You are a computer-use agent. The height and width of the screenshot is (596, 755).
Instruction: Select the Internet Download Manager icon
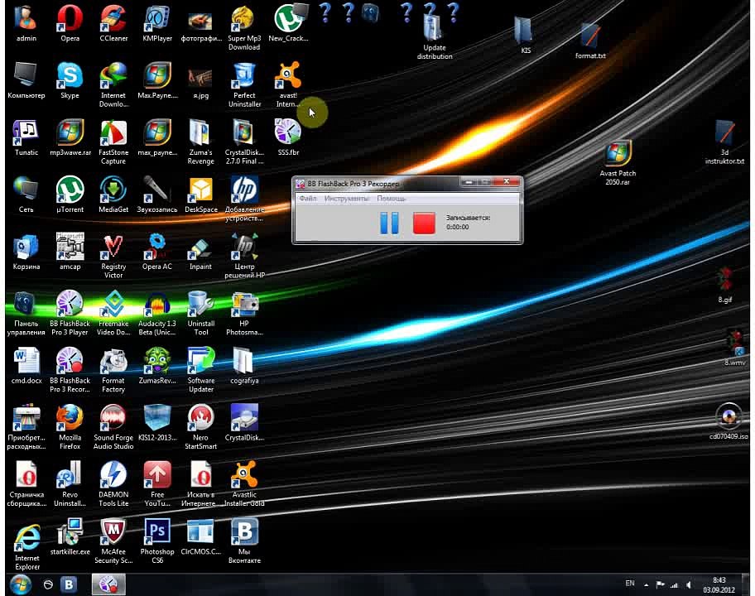coord(113,84)
